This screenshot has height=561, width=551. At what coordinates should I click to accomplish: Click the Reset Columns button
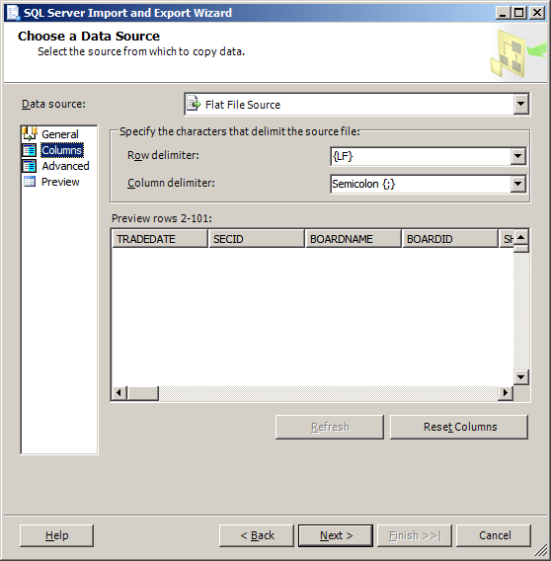tap(459, 427)
